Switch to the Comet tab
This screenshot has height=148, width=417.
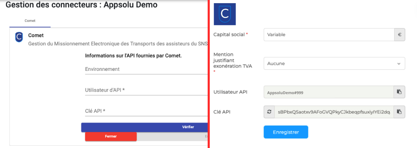[30, 21]
